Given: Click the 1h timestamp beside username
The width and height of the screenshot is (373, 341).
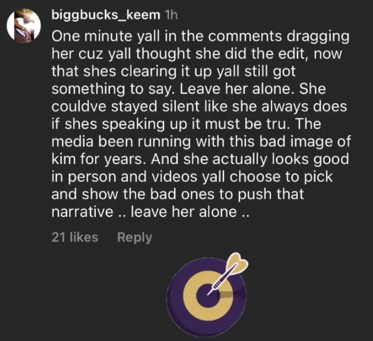Looking at the screenshot, I should (x=171, y=15).
